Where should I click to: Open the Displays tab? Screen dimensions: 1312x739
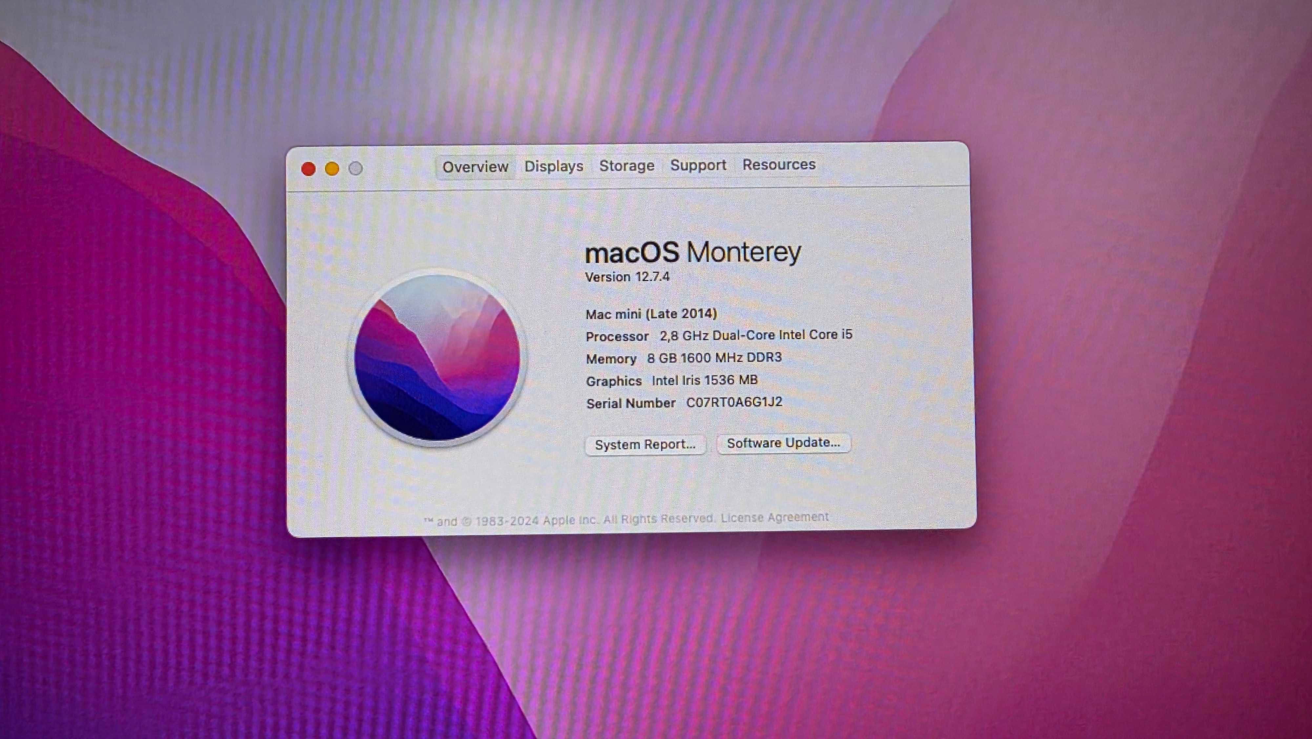point(554,167)
